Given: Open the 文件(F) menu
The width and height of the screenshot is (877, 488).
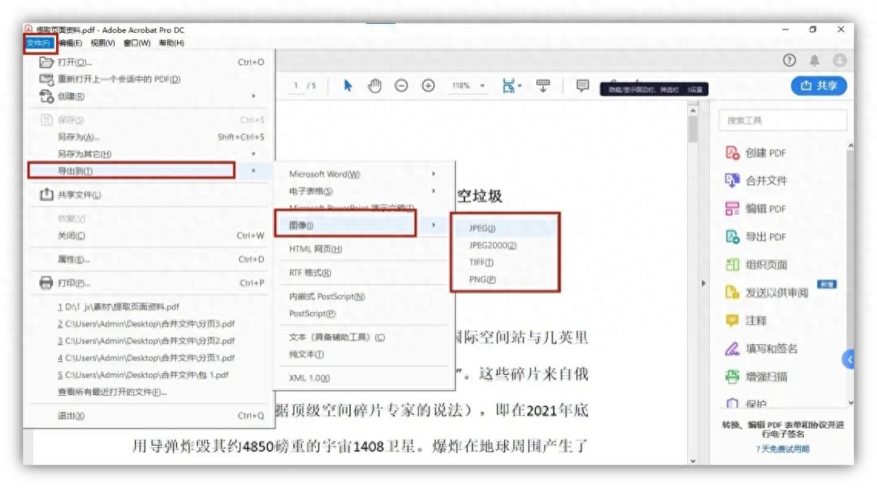Looking at the screenshot, I should coord(38,43).
